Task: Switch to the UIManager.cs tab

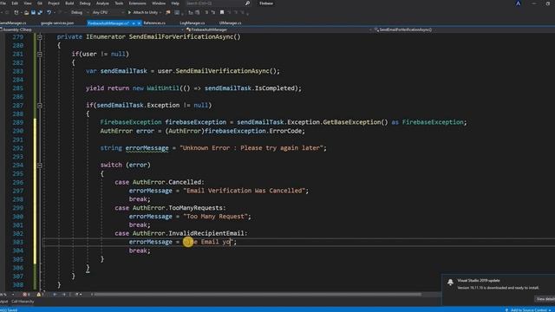Action: [230, 23]
